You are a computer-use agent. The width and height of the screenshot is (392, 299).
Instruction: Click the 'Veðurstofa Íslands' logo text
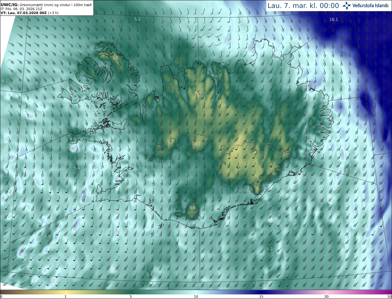pos(371,6)
